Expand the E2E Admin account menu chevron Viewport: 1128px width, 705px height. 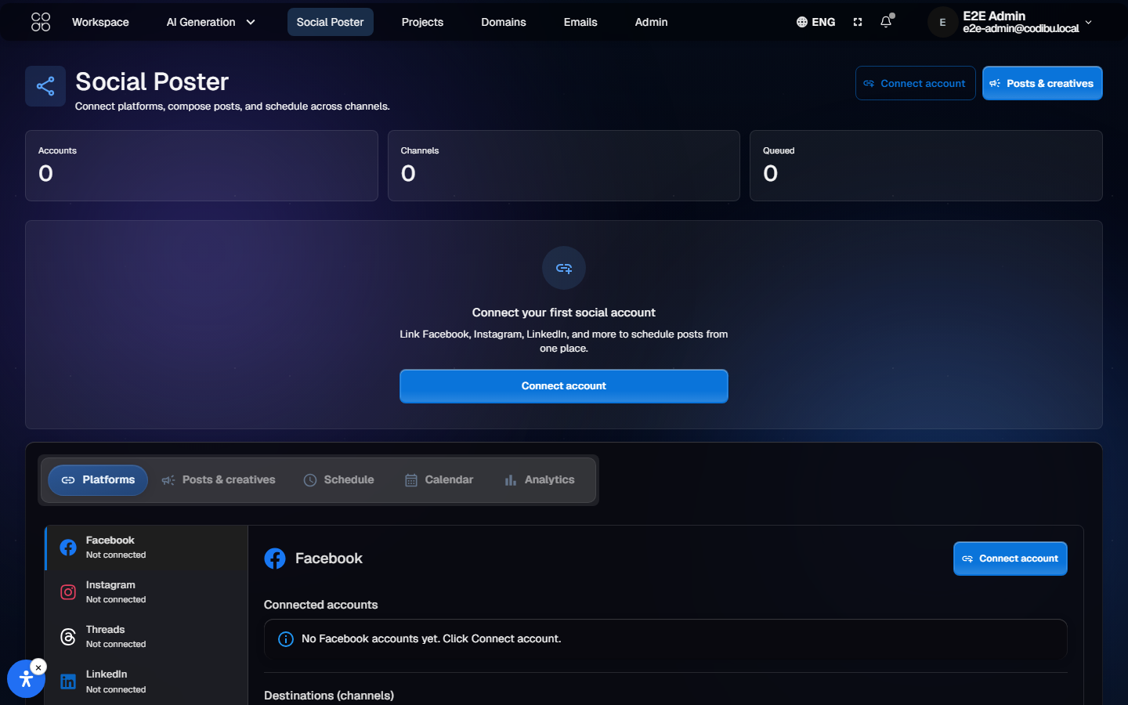pyautogui.click(x=1088, y=22)
